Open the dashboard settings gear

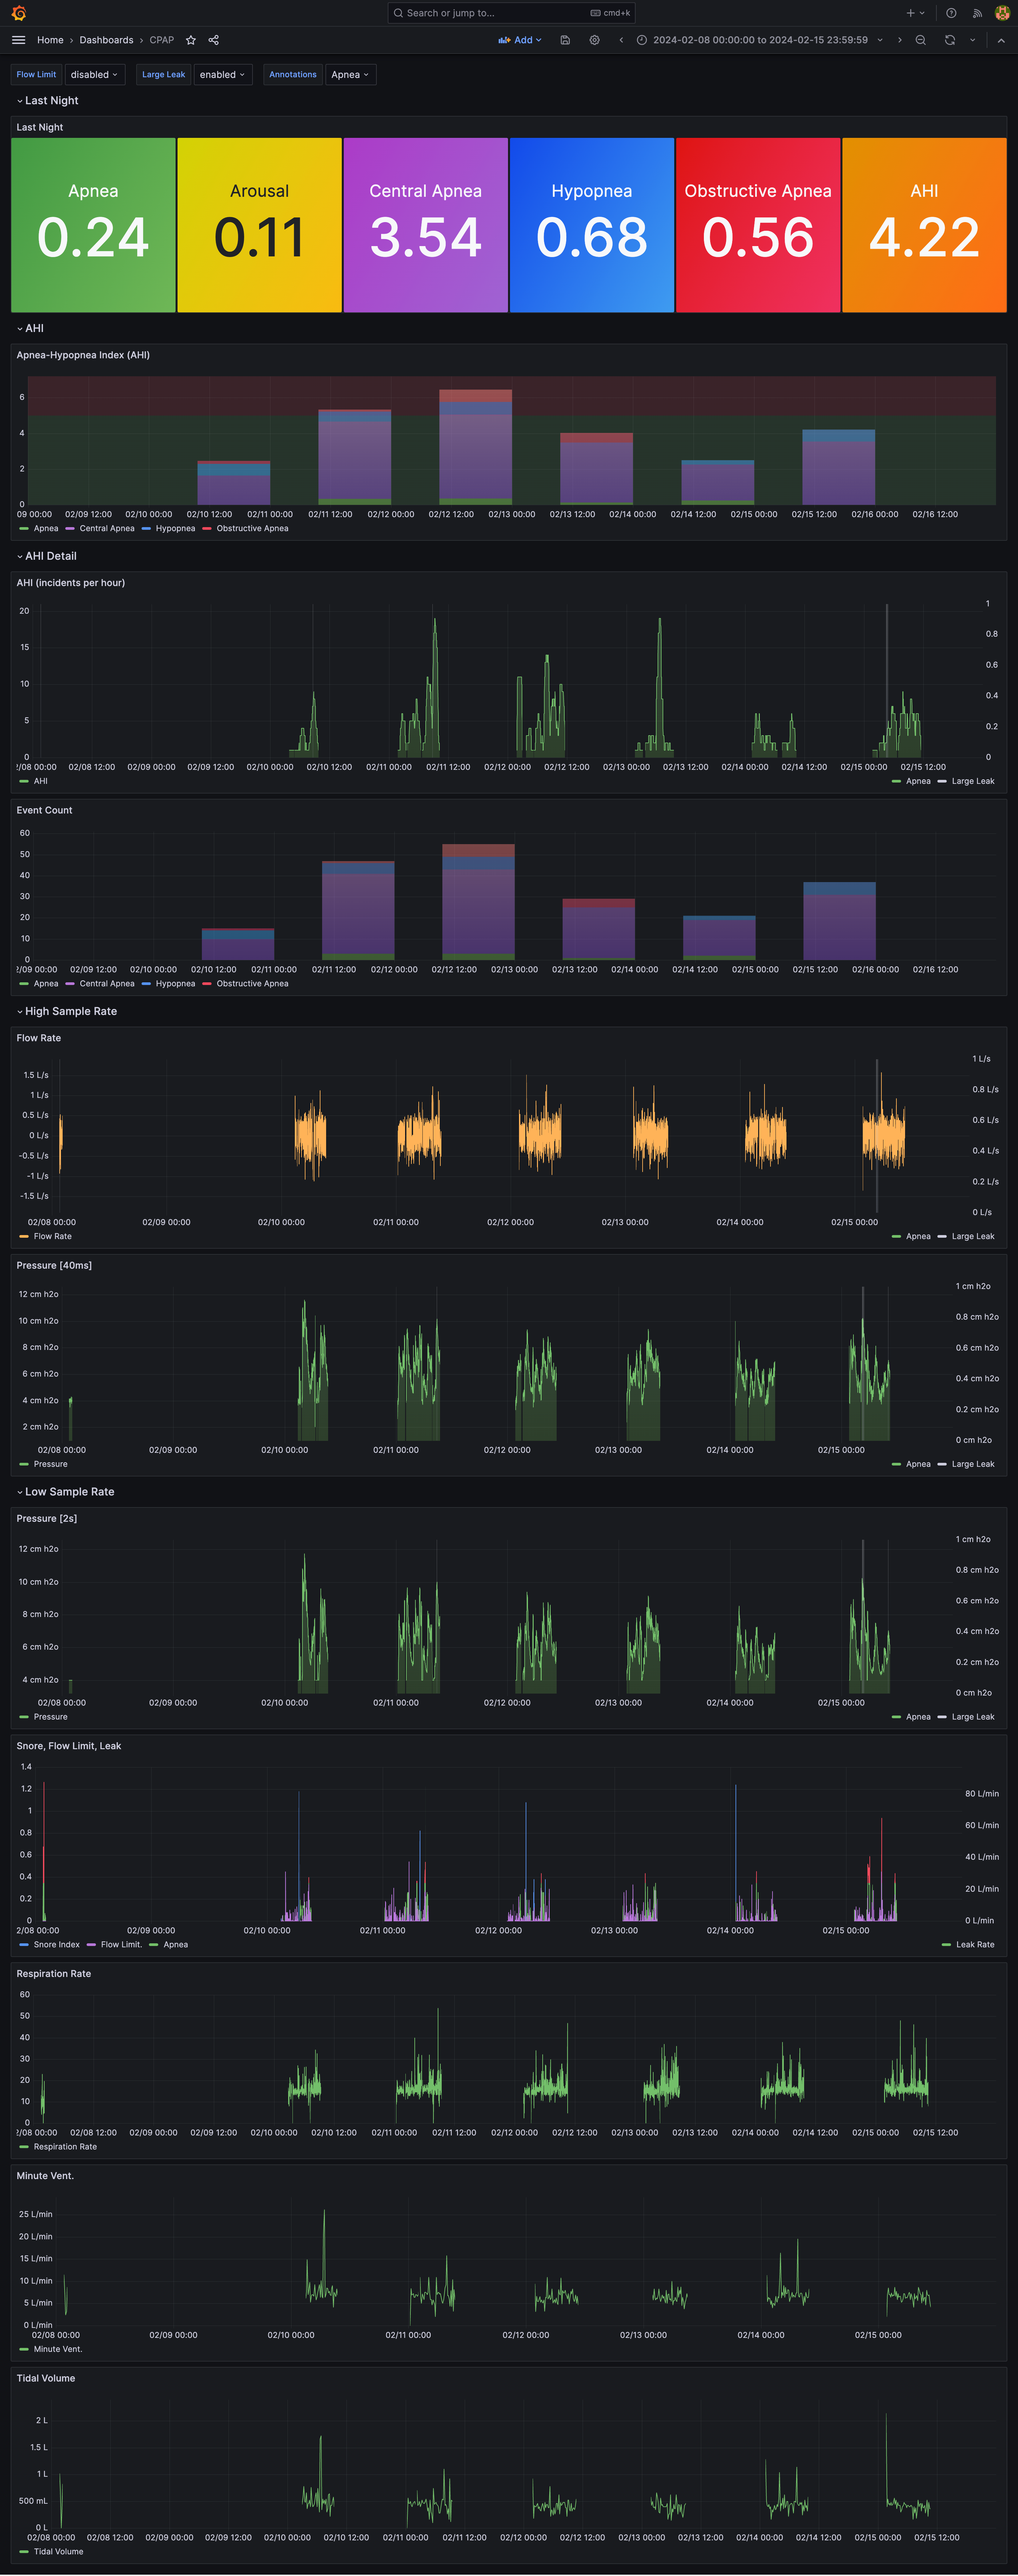594,40
